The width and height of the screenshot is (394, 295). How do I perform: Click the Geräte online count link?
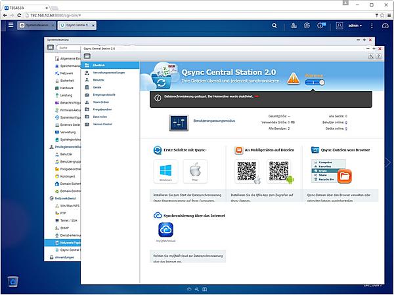346,128
